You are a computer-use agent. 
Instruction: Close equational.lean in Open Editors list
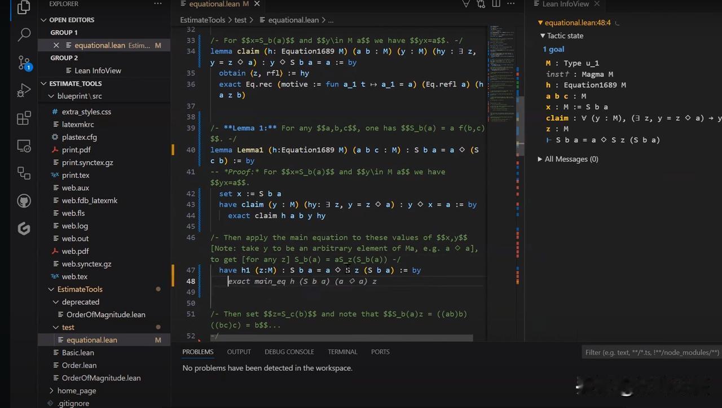pos(56,45)
